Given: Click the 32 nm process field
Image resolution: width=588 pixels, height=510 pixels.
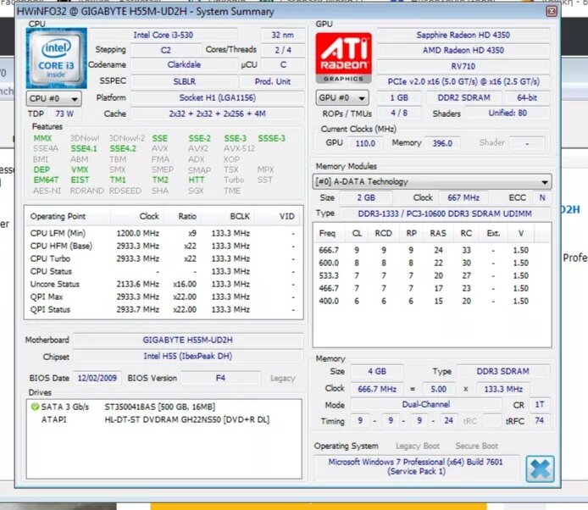Looking at the screenshot, I should click(x=282, y=35).
